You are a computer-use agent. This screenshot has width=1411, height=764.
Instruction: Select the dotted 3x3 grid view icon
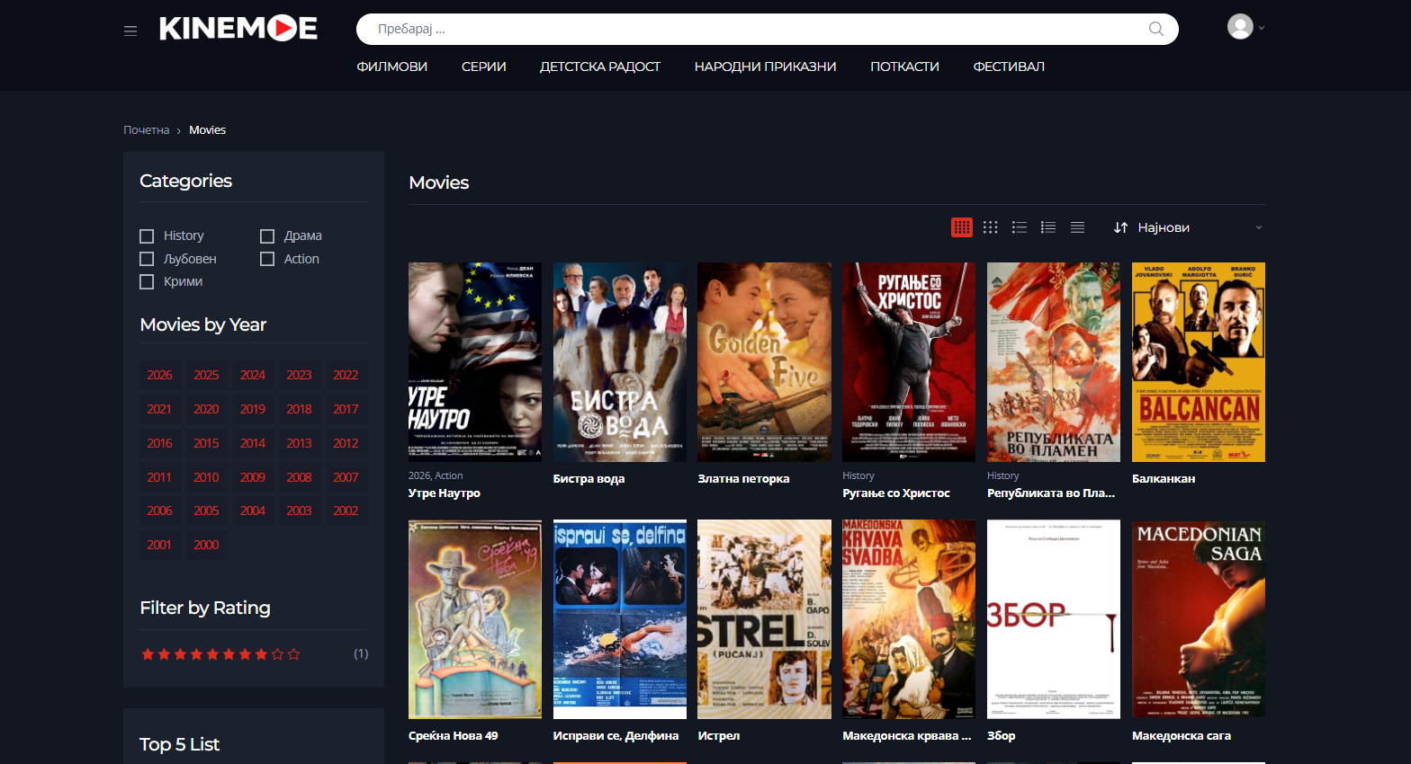click(991, 227)
